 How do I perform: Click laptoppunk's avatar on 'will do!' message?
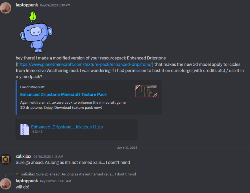coord(6,184)
